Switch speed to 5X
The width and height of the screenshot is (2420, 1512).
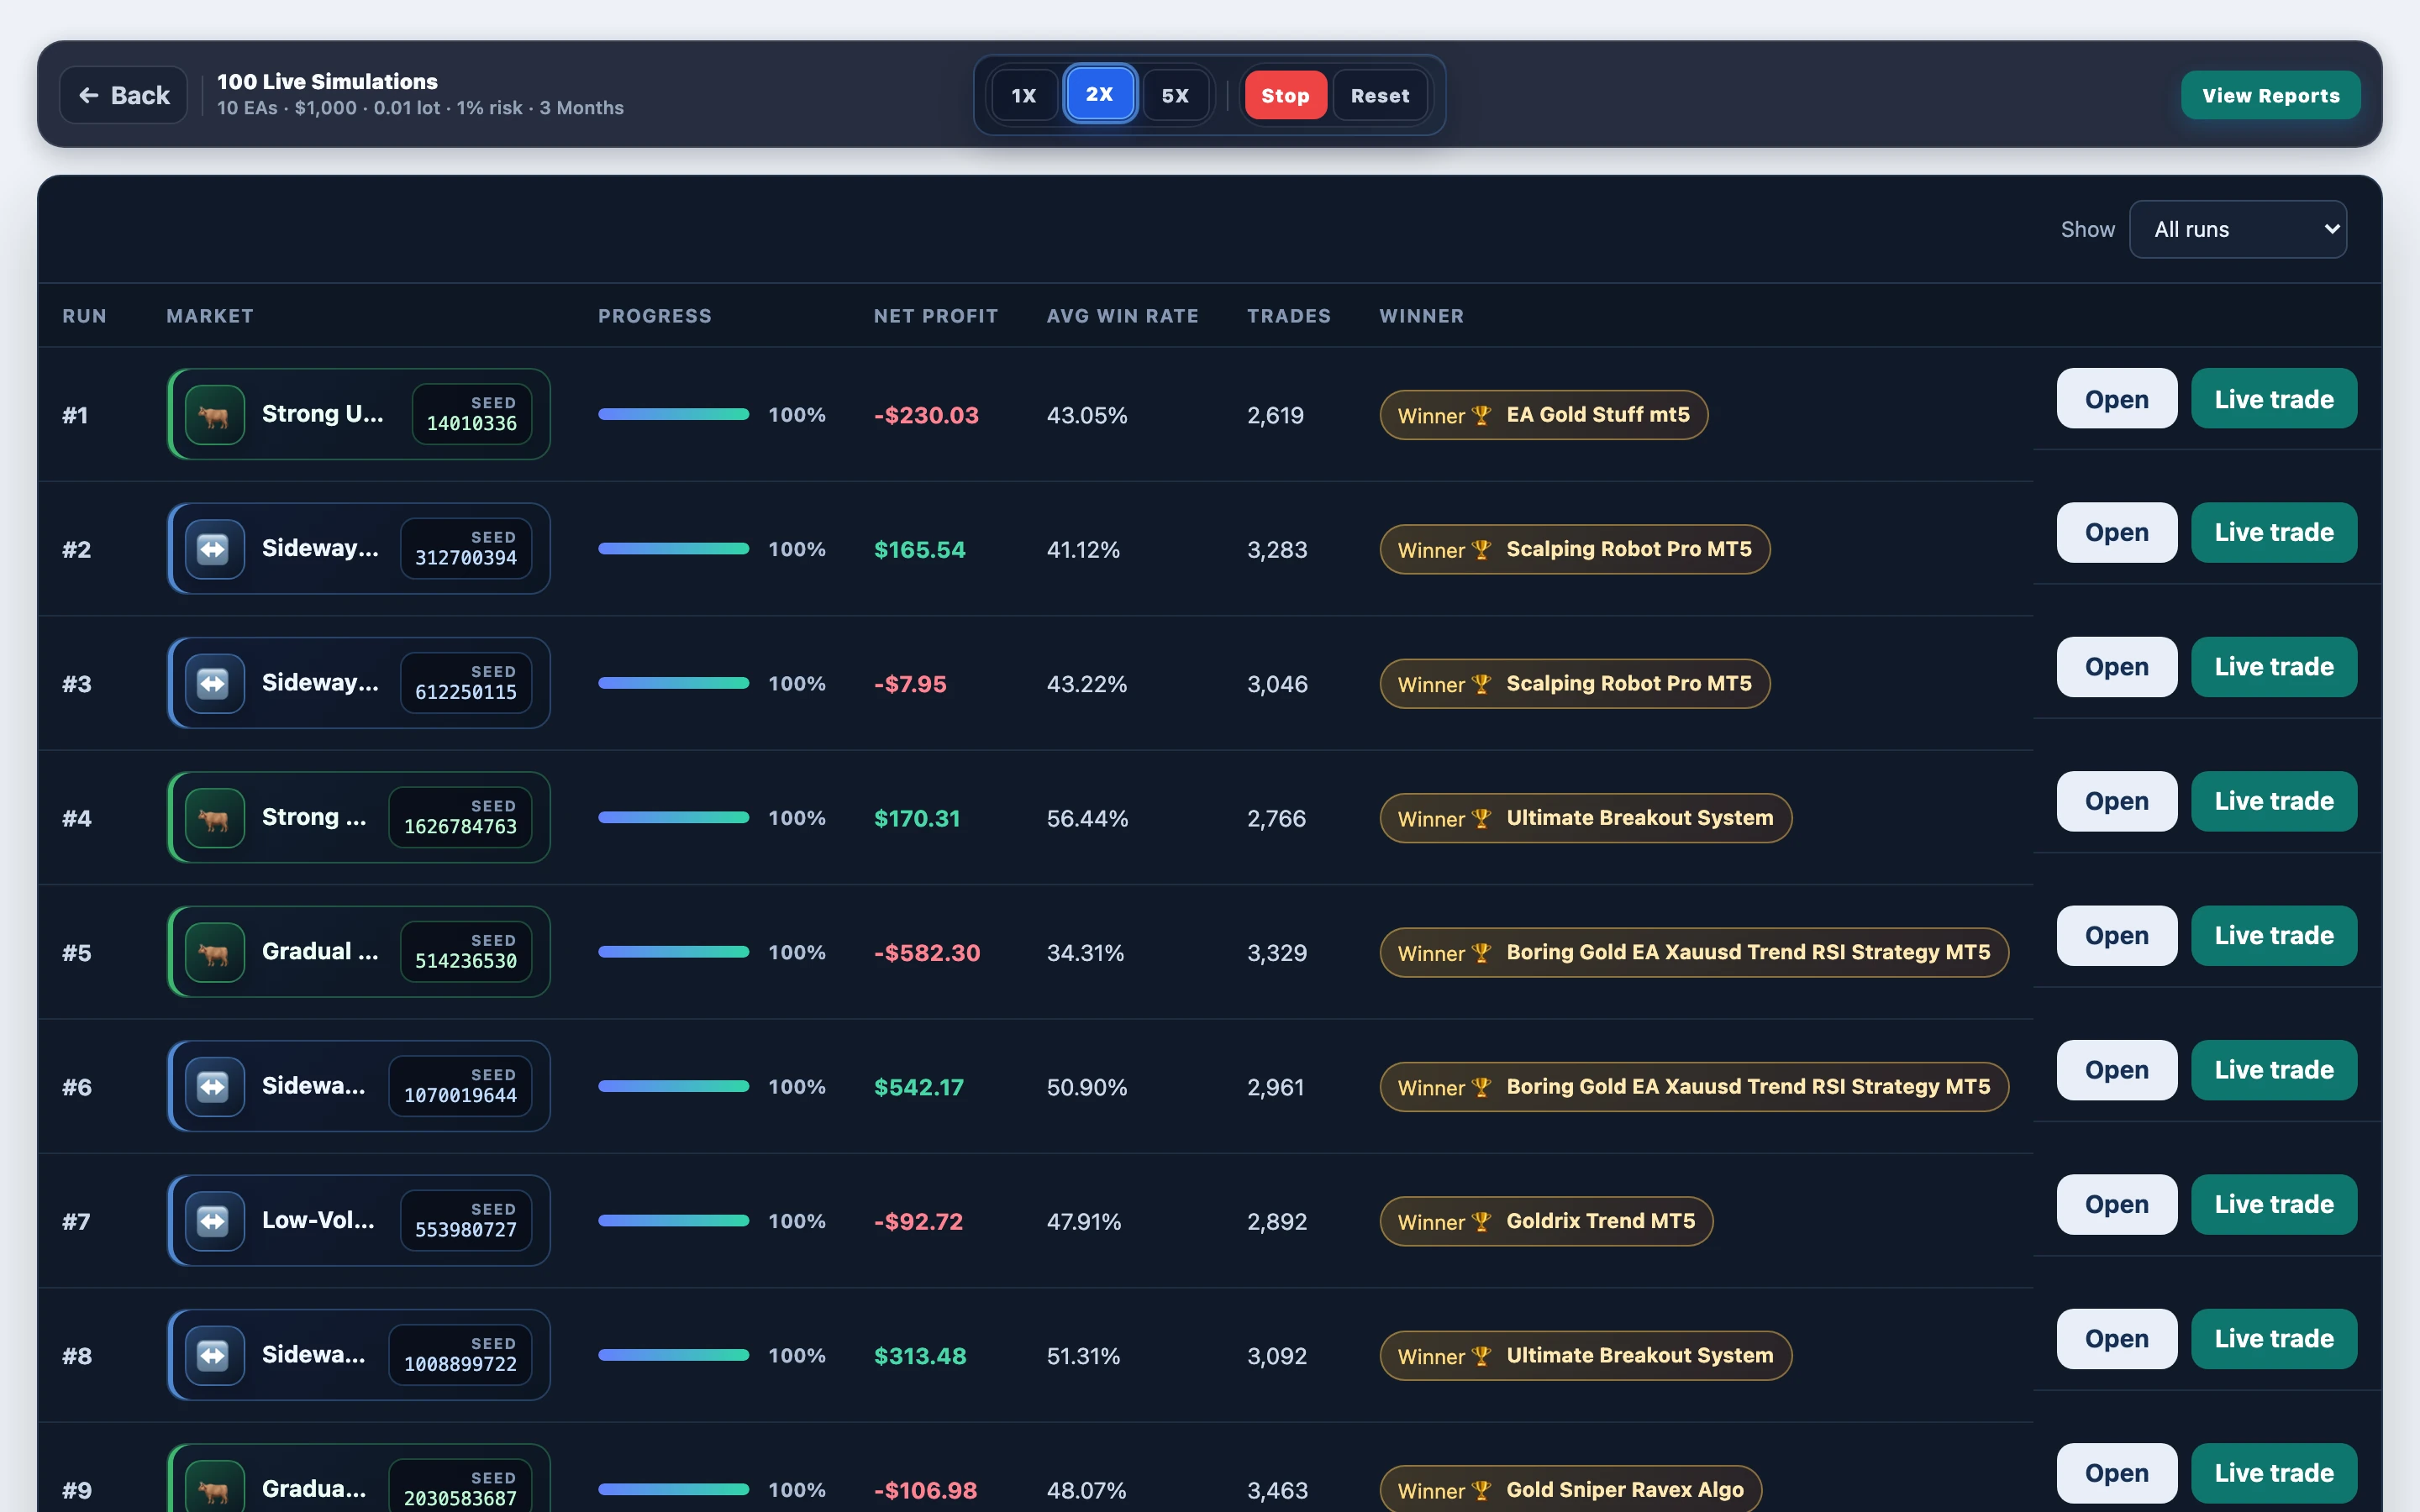click(1175, 95)
